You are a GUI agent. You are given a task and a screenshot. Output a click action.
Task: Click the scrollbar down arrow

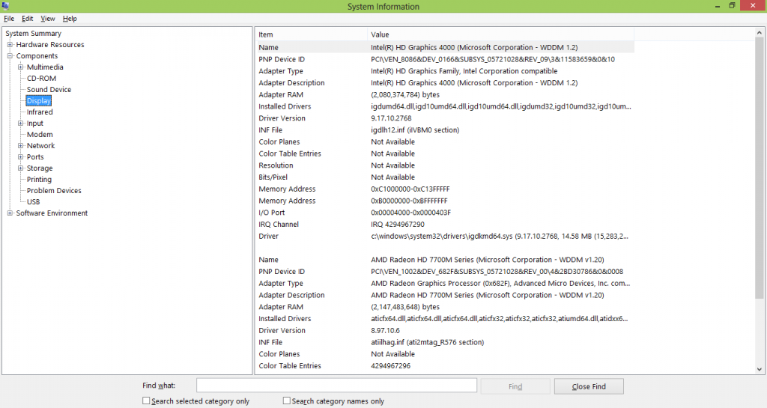pyautogui.click(x=760, y=369)
